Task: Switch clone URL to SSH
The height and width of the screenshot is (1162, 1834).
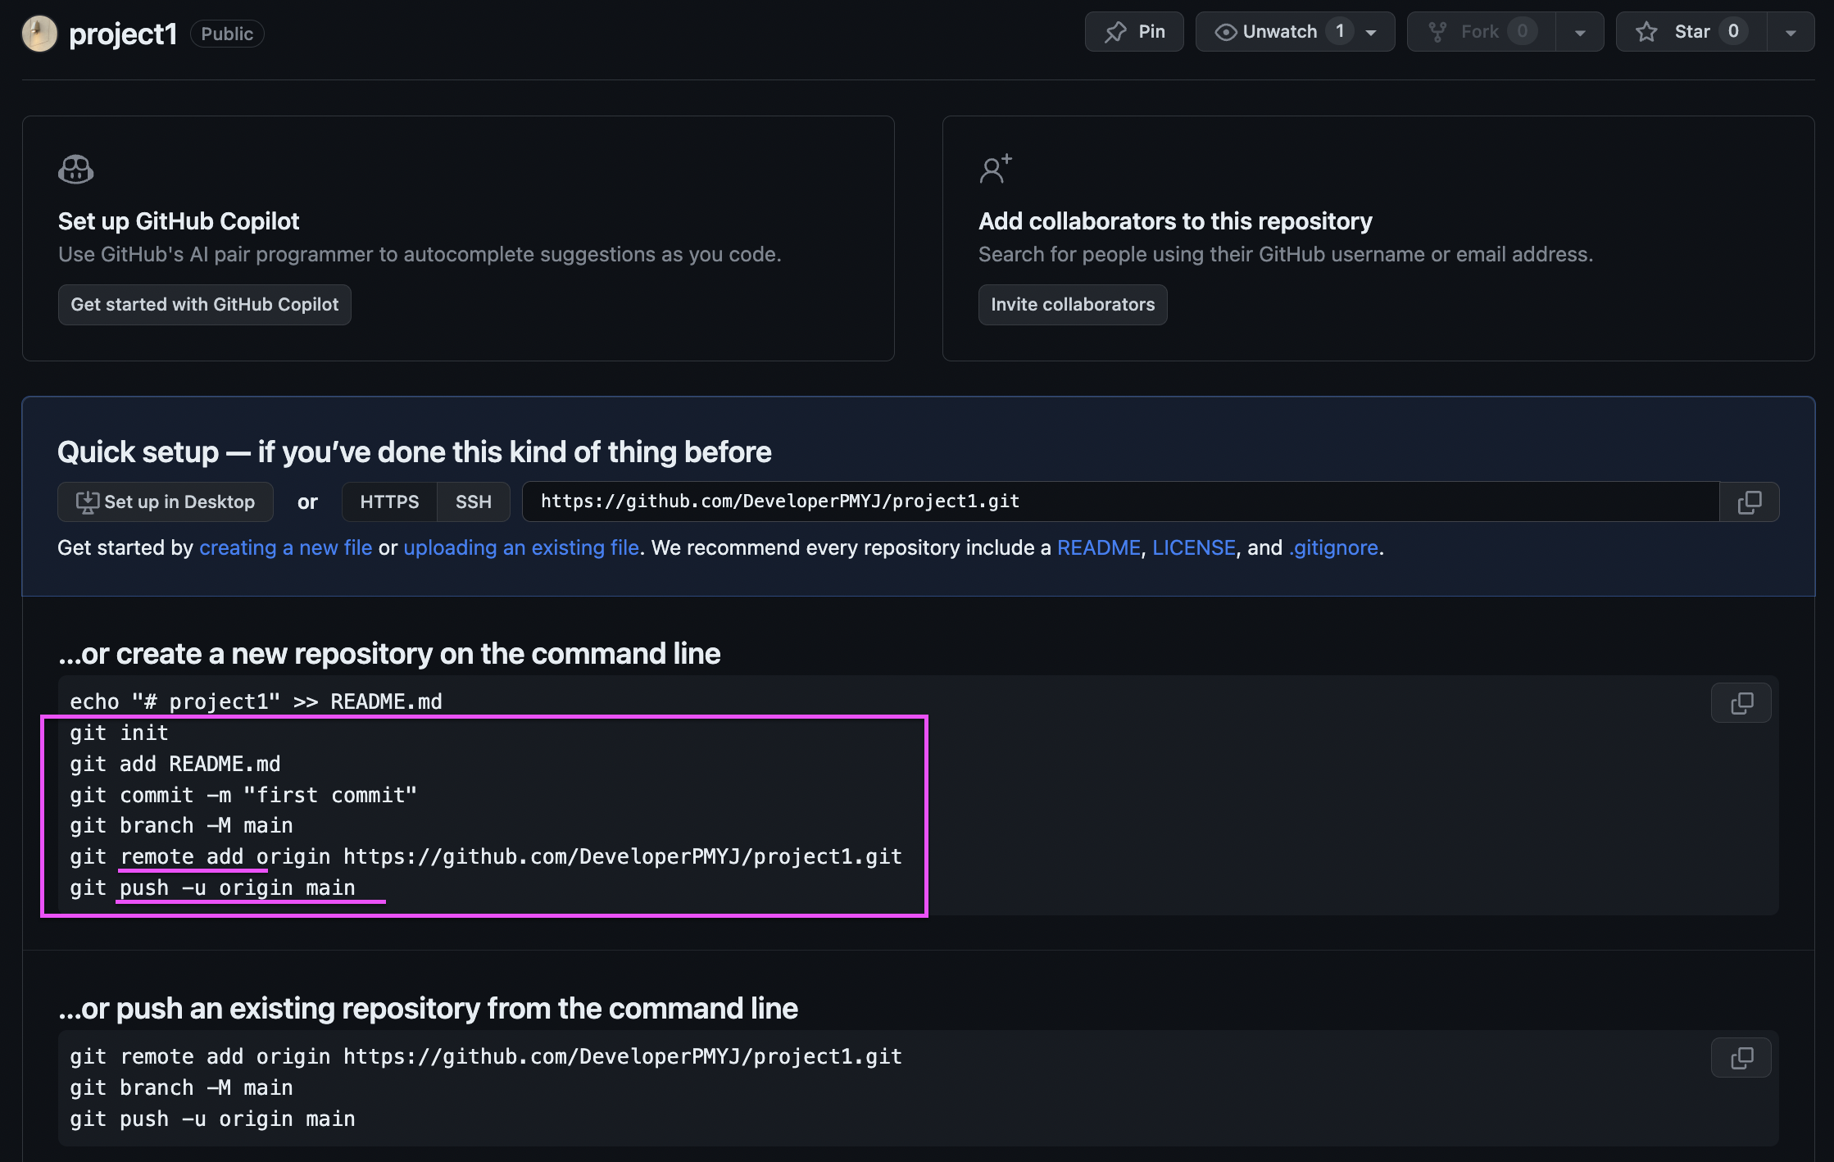Action: (x=473, y=502)
